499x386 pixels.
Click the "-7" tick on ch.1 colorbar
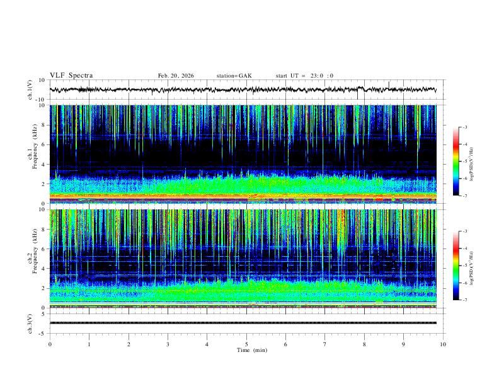pyautogui.click(x=464, y=196)
